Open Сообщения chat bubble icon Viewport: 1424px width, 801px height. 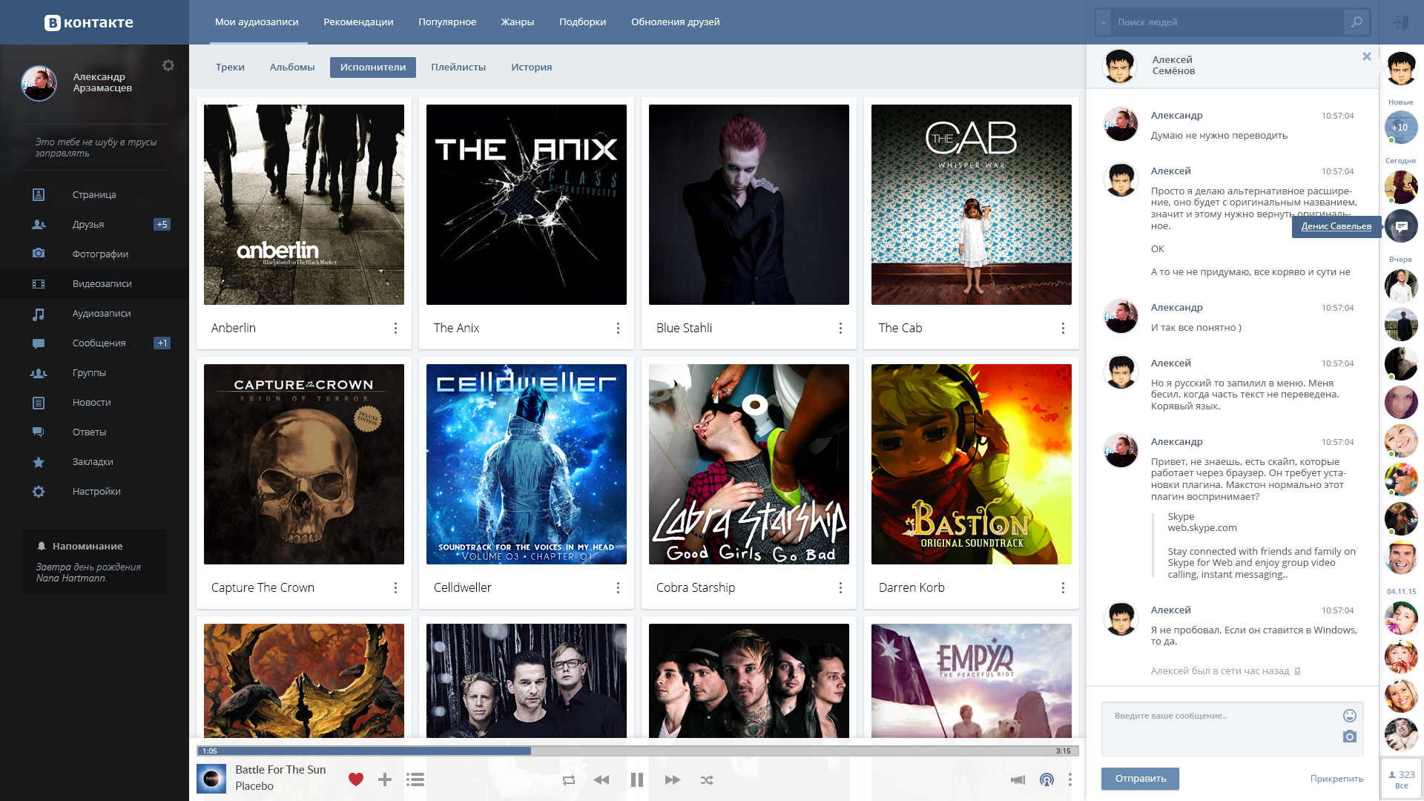[x=39, y=343]
